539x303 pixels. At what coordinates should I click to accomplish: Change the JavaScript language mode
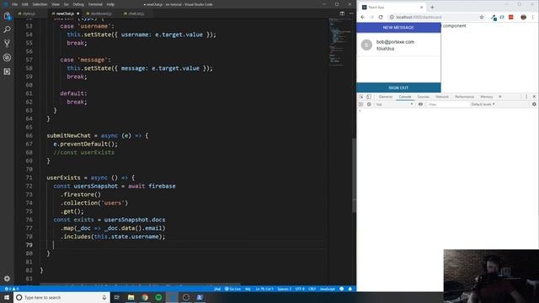pos(328,289)
